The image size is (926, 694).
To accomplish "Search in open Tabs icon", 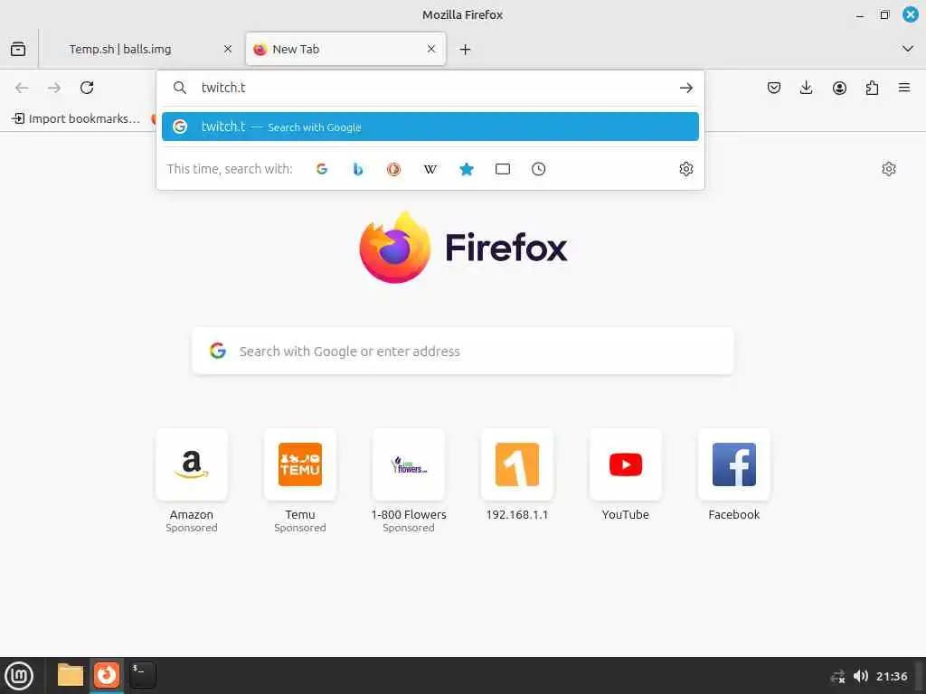I will [x=503, y=169].
